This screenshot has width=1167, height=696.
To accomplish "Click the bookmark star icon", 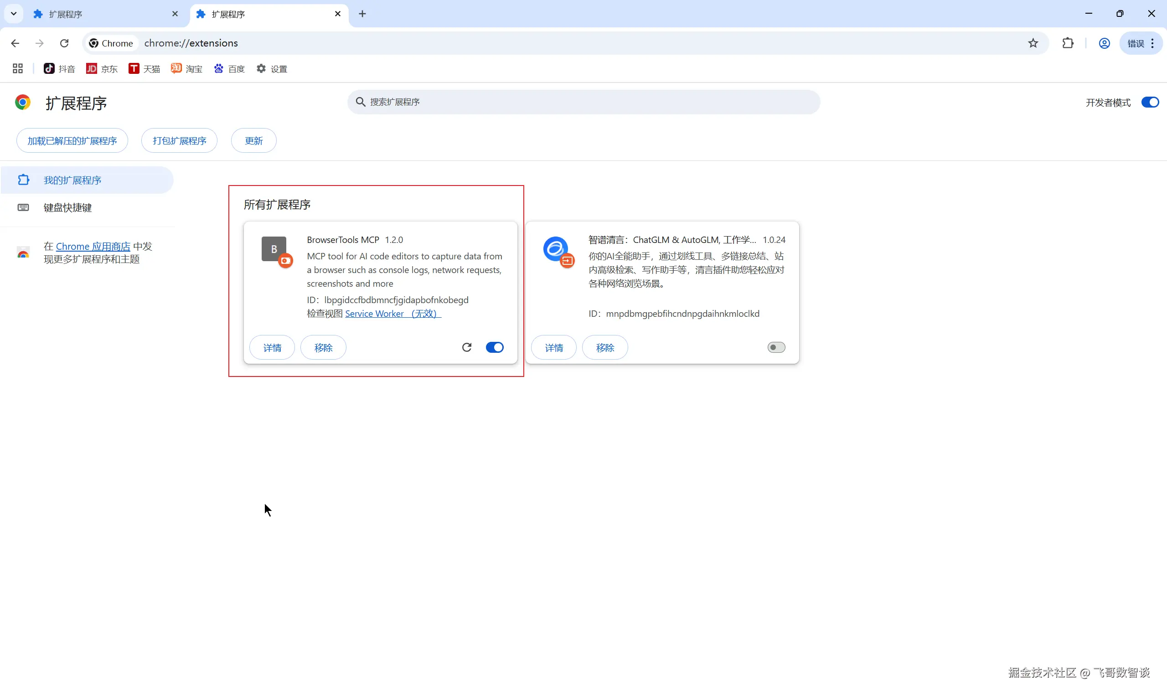I will pyautogui.click(x=1033, y=43).
